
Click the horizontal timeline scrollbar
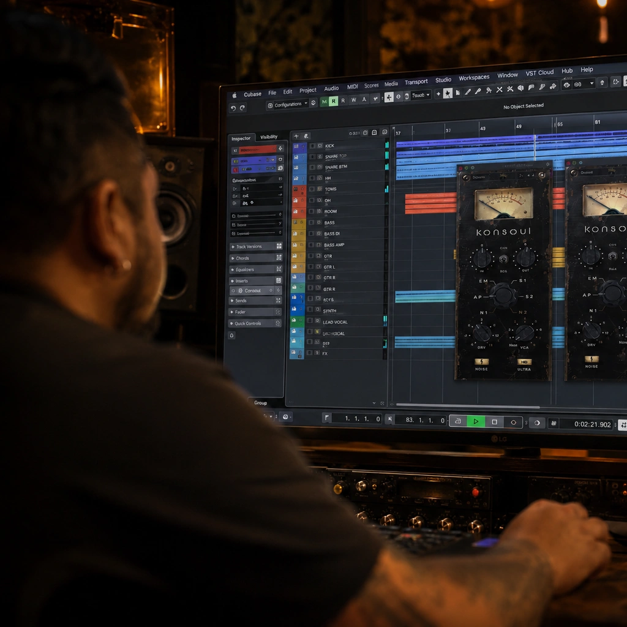point(468,407)
